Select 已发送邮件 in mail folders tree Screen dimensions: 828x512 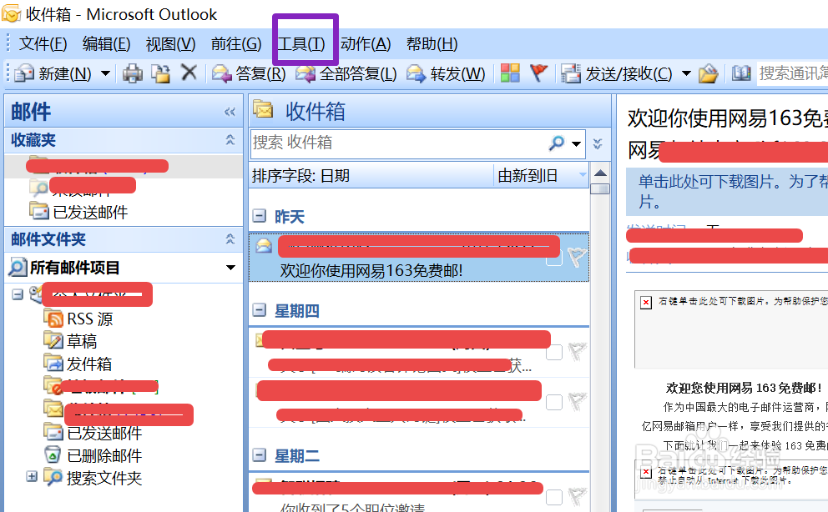(93, 433)
